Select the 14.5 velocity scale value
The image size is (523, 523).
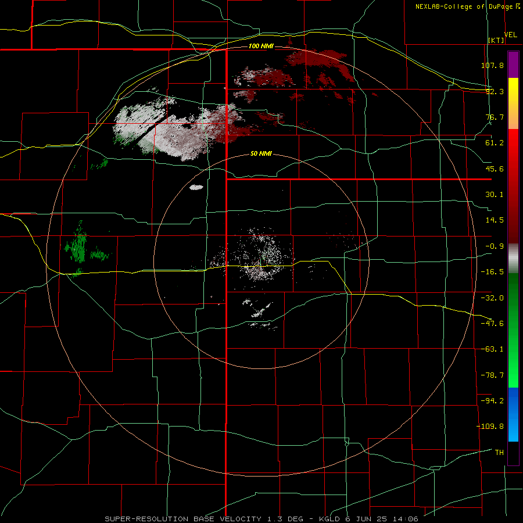point(495,220)
